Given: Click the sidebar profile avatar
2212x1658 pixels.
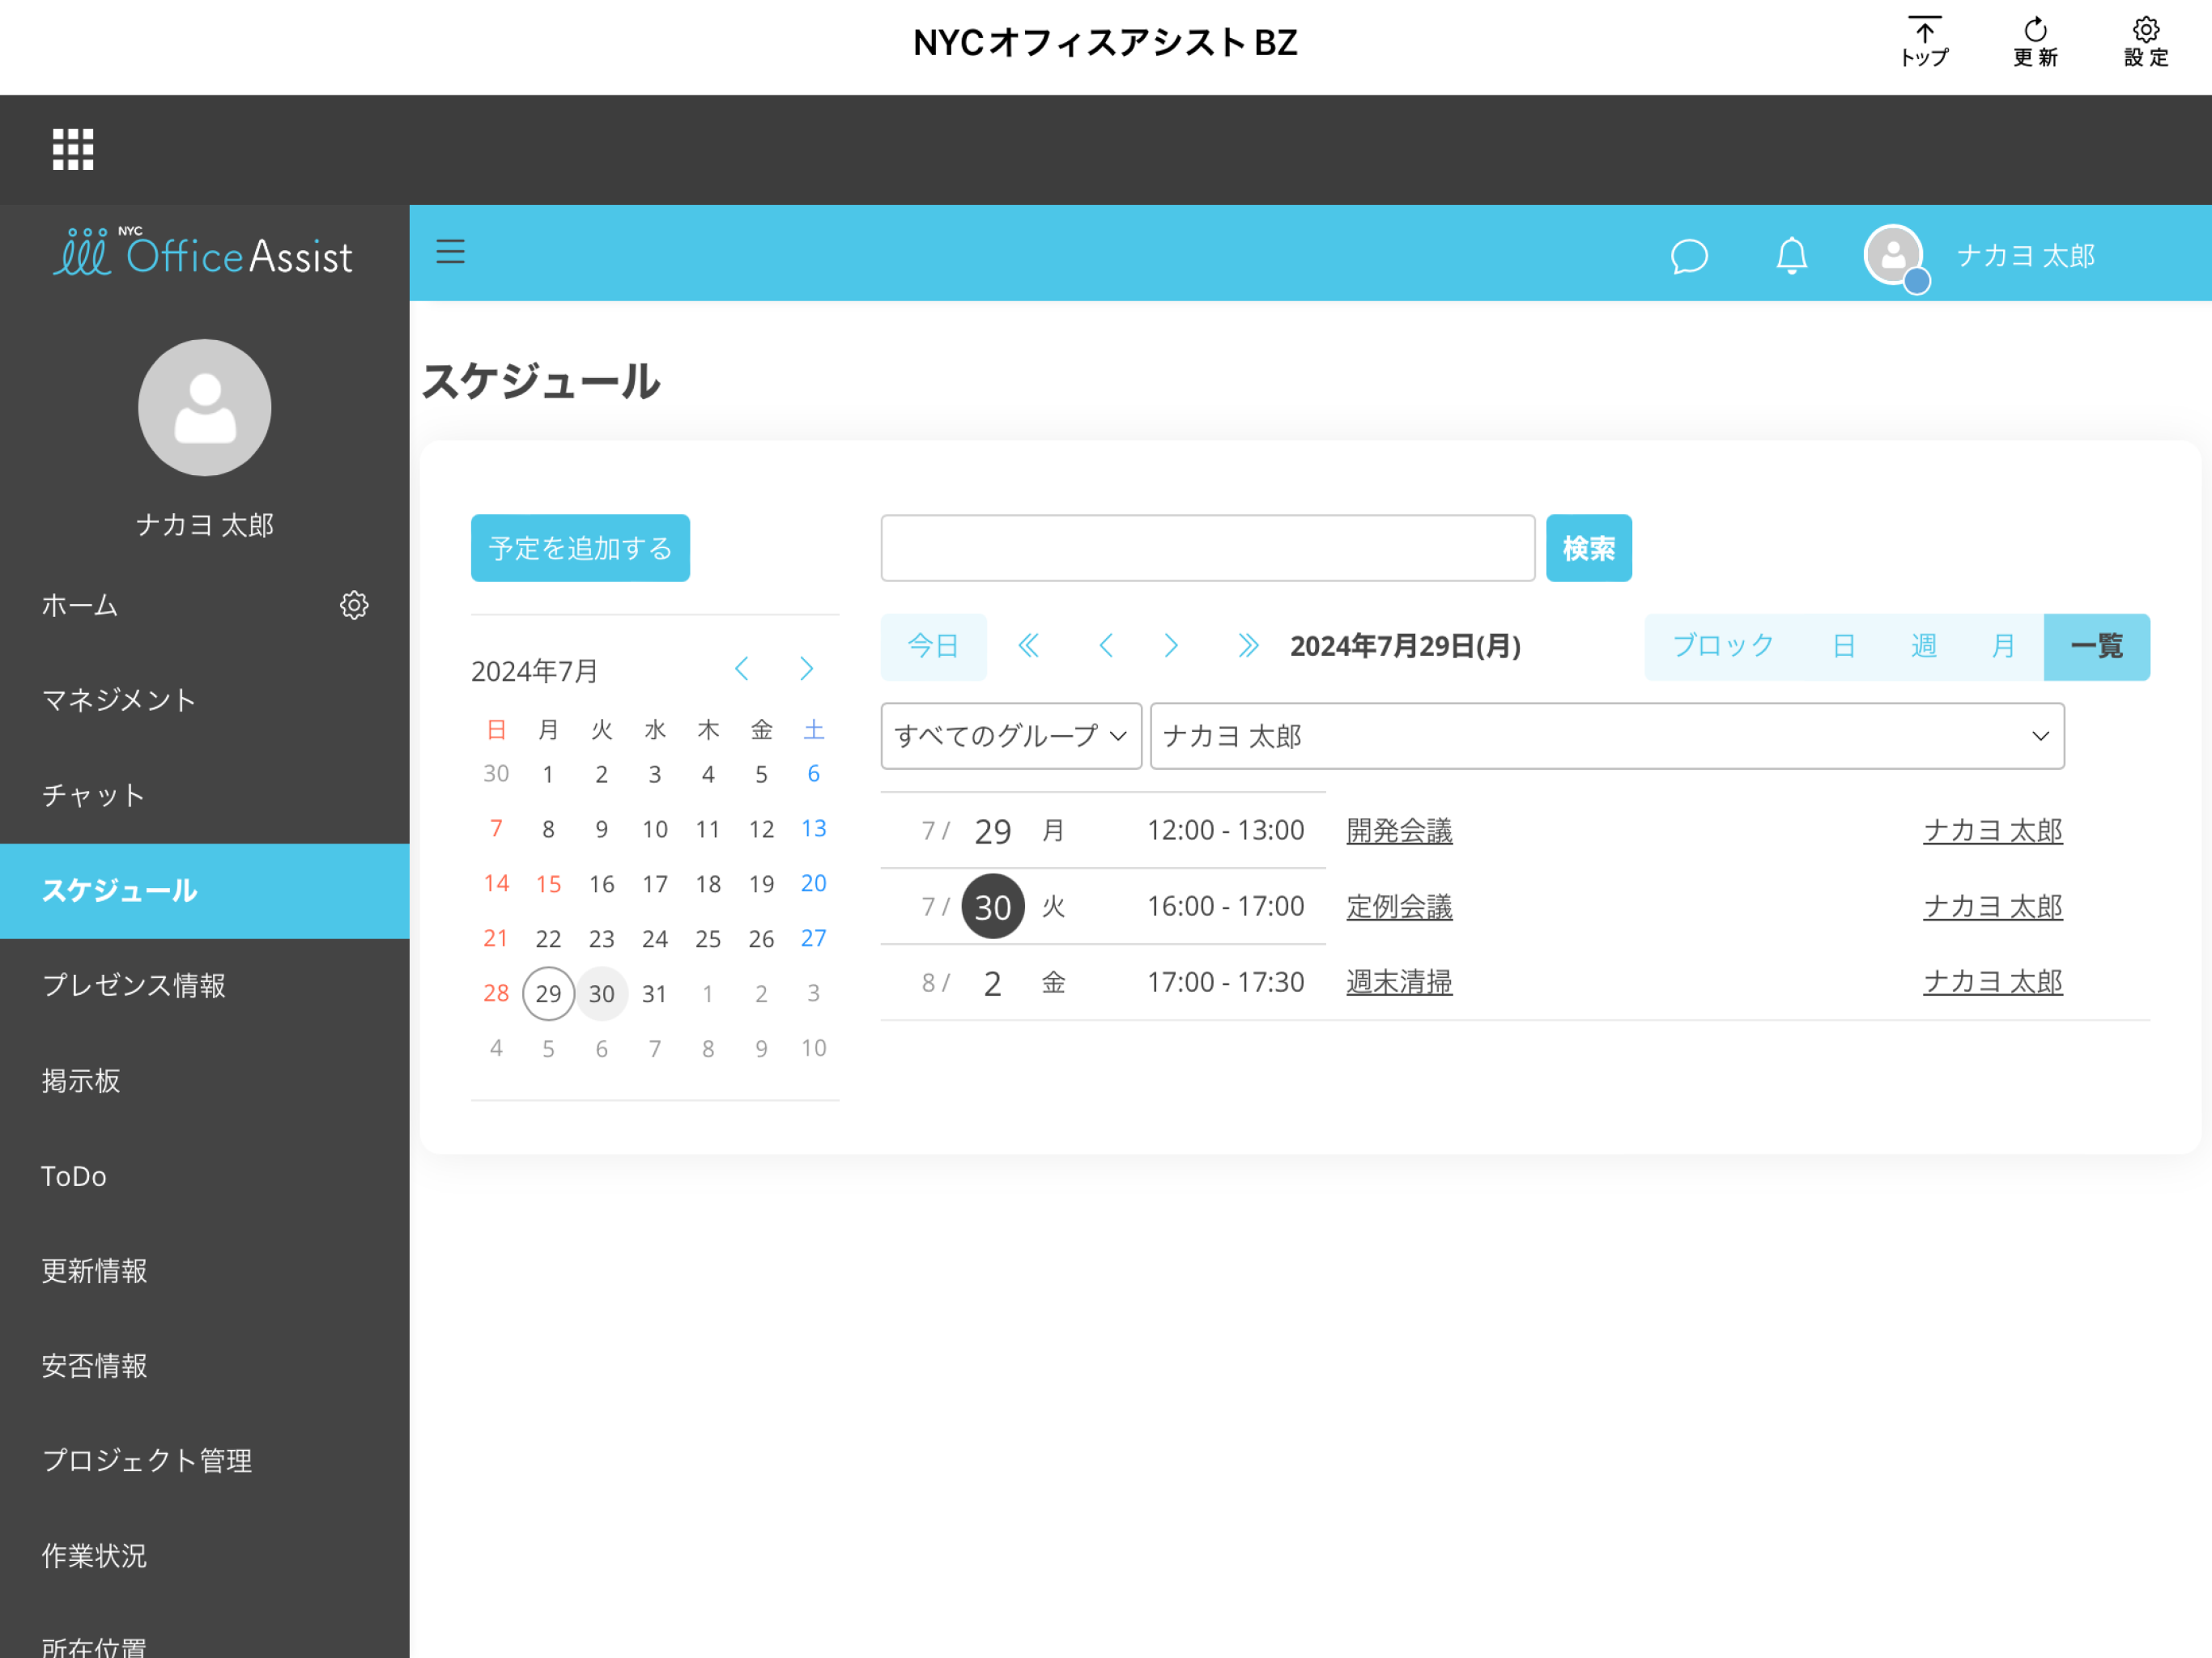Looking at the screenshot, I should coord(205,407).
